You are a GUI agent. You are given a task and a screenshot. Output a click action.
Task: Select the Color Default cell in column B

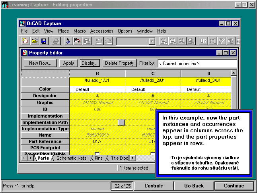[97, 89]
